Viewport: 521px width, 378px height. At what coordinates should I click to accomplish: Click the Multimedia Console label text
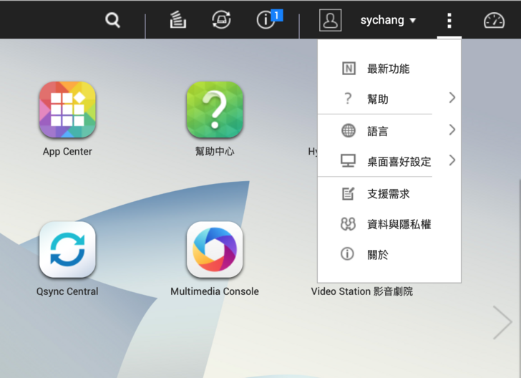(x=215, y=291)
